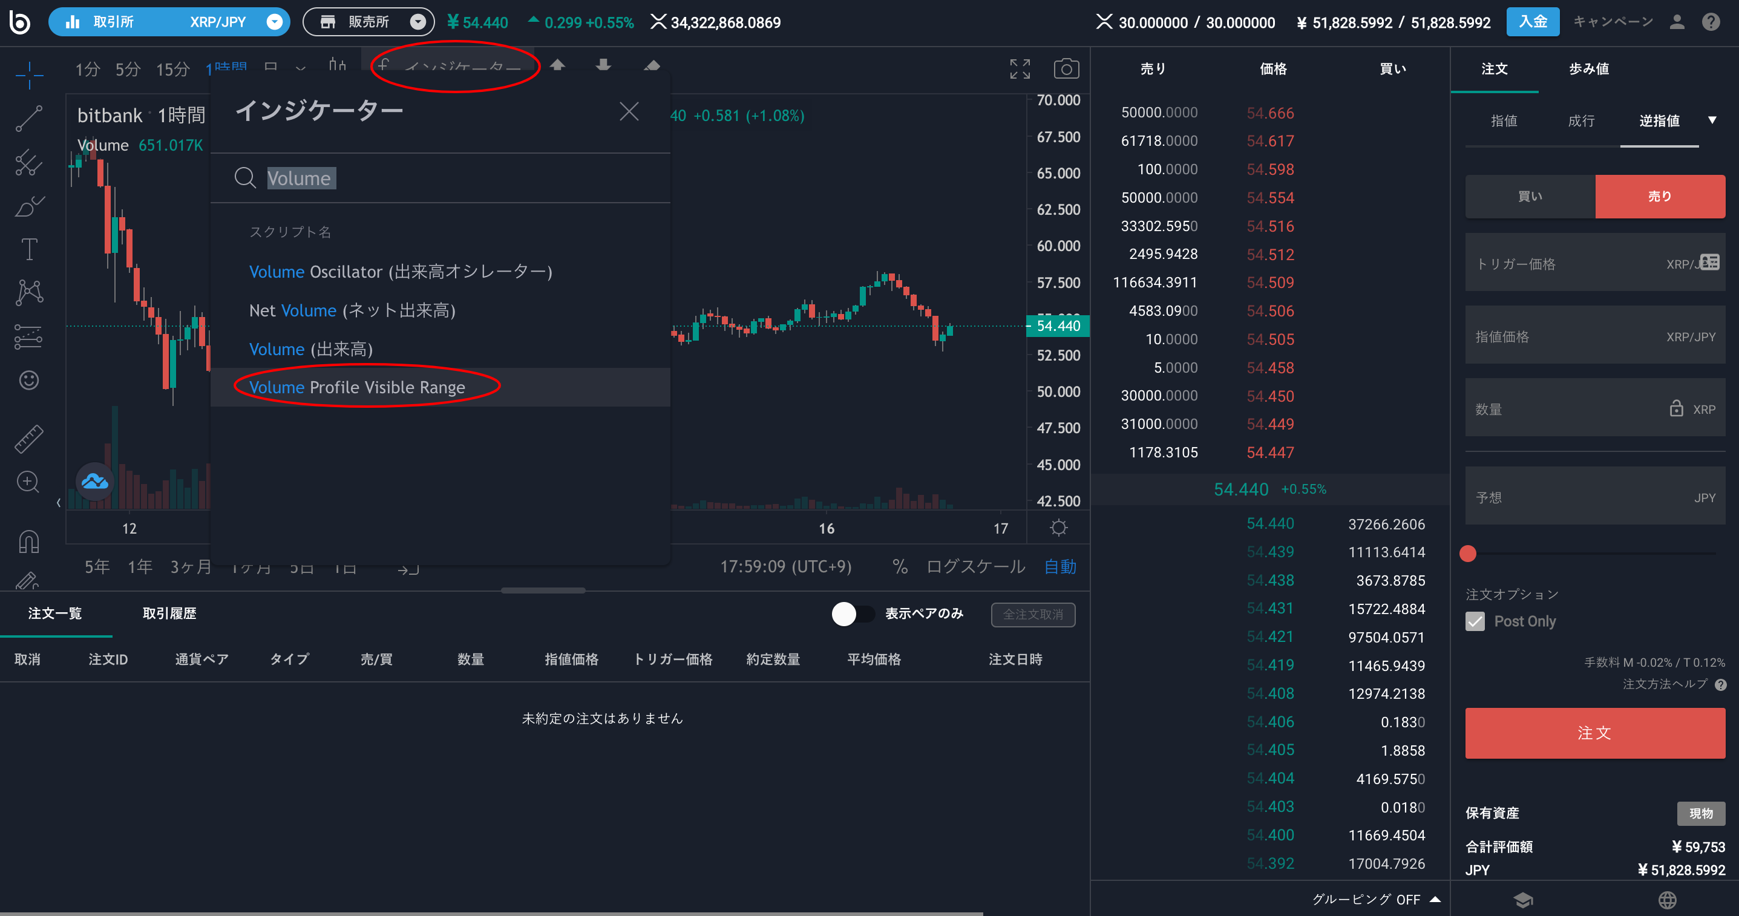Click the トリガー価格 input field
This screenshot has height=916, width=1739.
click(1594, 263)
